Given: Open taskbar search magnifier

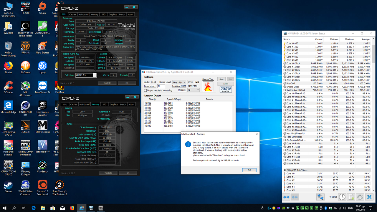Looking at the screenshot, I should (14, 208).
